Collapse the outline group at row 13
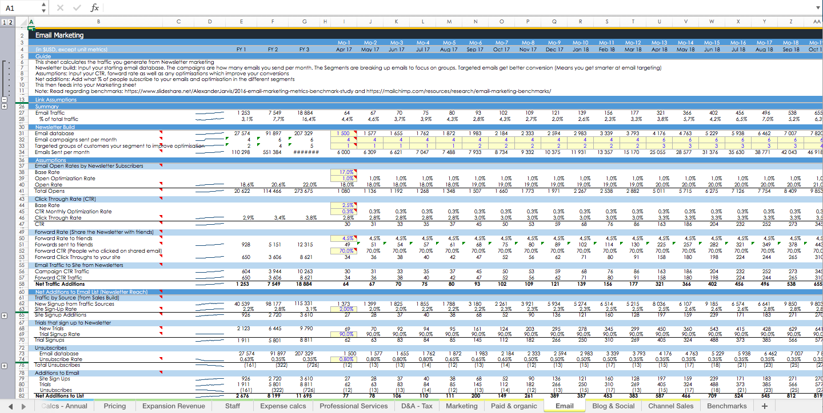Screen dimensions: 823x413 (5, 99)
